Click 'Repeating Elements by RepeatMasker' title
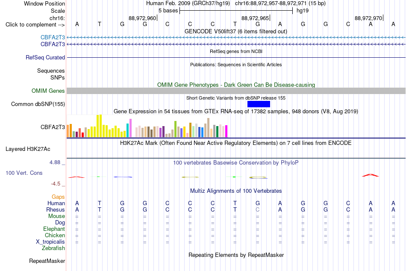 coord(236,255)
